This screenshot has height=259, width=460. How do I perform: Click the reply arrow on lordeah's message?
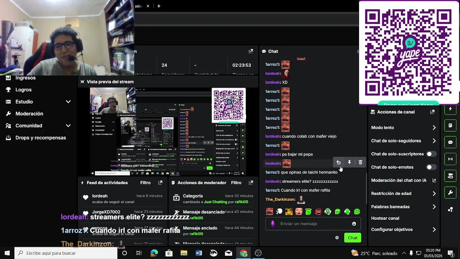click(x=338, y=163)
